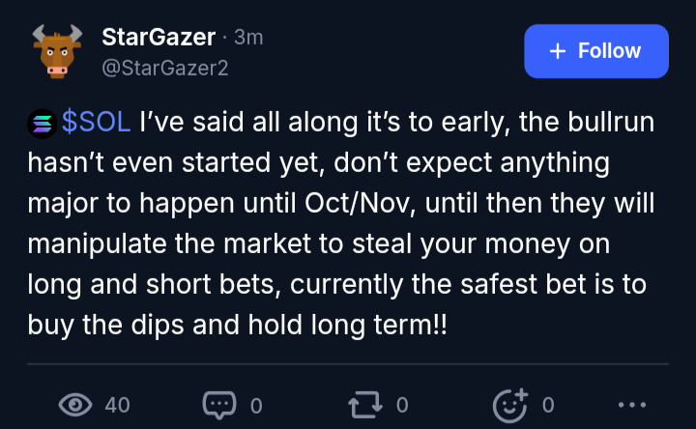Follow the StarGazer account
The width and height of the screenshot is (696, 429).
[596, 51]
